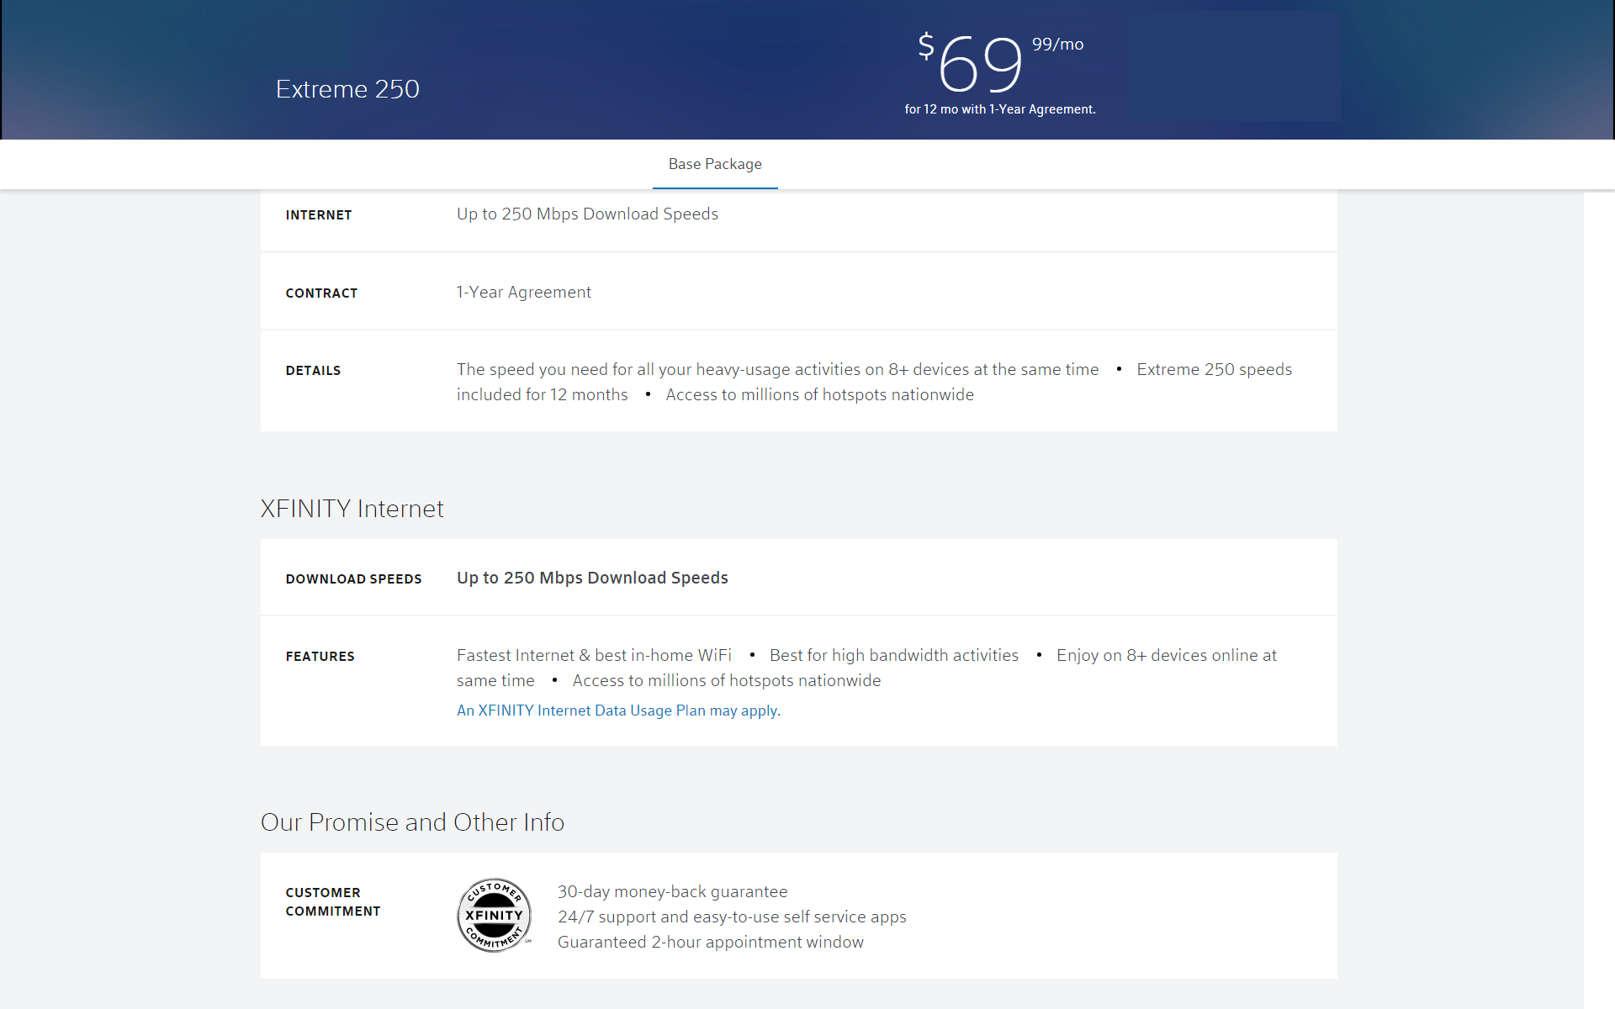Click 'Up to 250 Mbps Download Speeds' in the Internet row

point(587,214)
